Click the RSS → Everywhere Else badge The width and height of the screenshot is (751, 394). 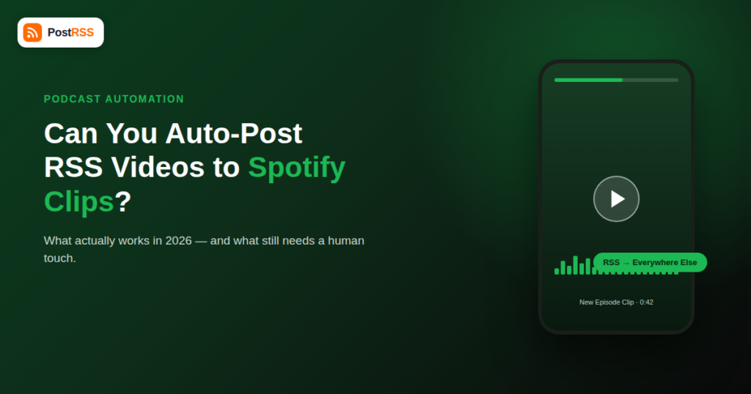coord(650,262)
